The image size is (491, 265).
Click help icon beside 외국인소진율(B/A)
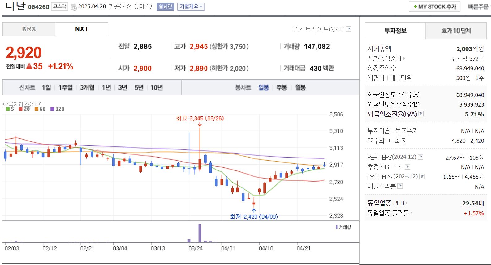tap(421, 114)
